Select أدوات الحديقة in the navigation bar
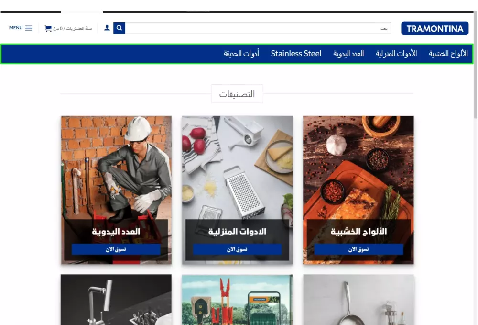This screenshot has height=325, width=478. [241, 54]
